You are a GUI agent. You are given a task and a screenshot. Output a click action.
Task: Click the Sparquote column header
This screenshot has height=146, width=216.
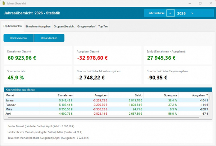pyautogui.click(x=161, y=95)
